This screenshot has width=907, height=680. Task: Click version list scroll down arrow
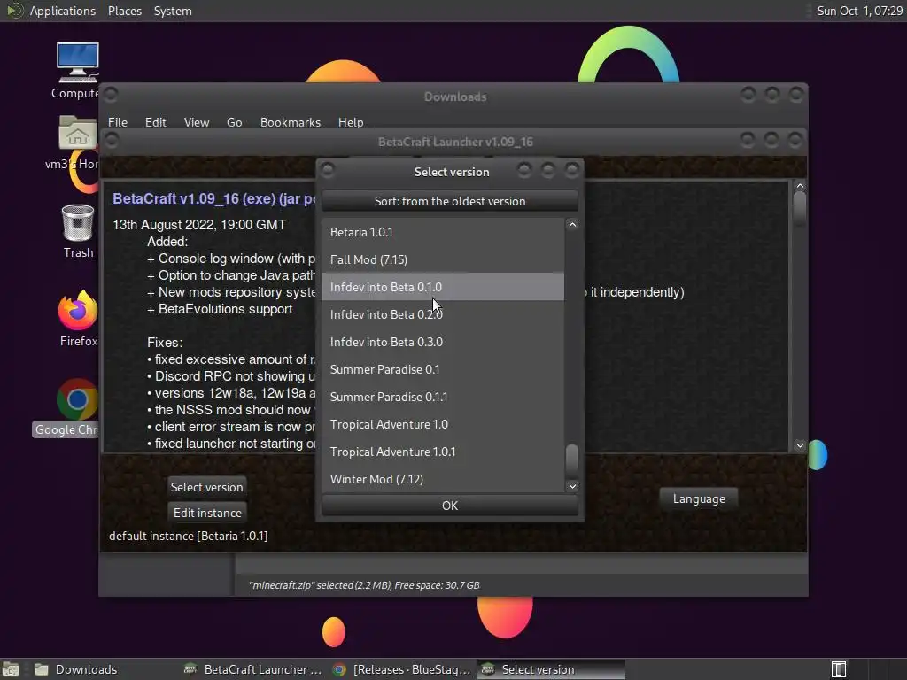click(572, 486)
